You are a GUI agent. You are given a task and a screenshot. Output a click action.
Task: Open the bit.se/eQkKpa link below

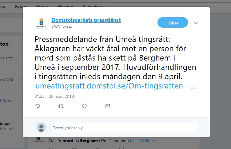pyautogui.click(x=142, y=141)
